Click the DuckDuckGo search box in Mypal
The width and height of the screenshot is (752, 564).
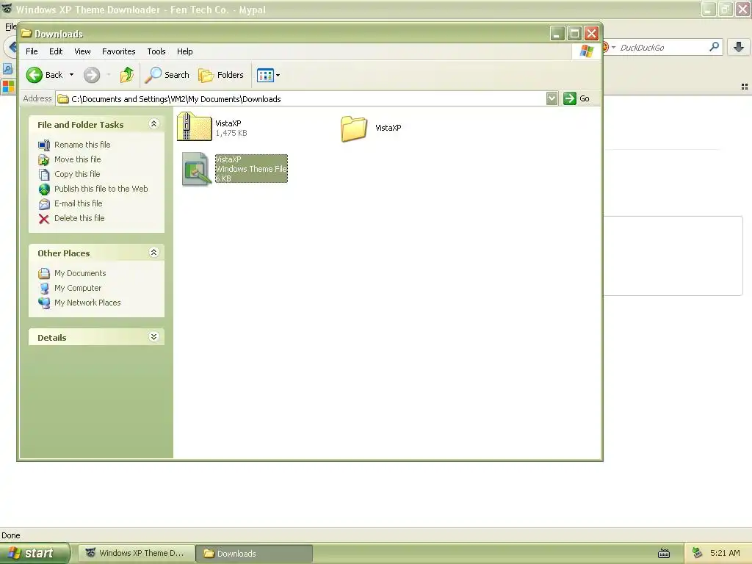pos(662,48)
